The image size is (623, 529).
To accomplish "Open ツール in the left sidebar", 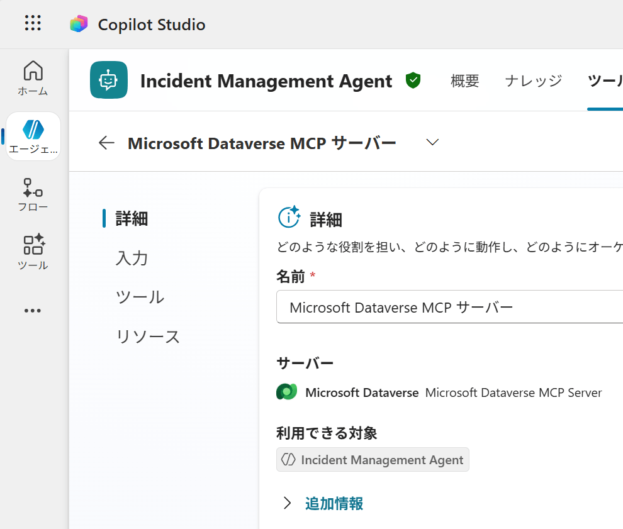I will pos(33,252).
